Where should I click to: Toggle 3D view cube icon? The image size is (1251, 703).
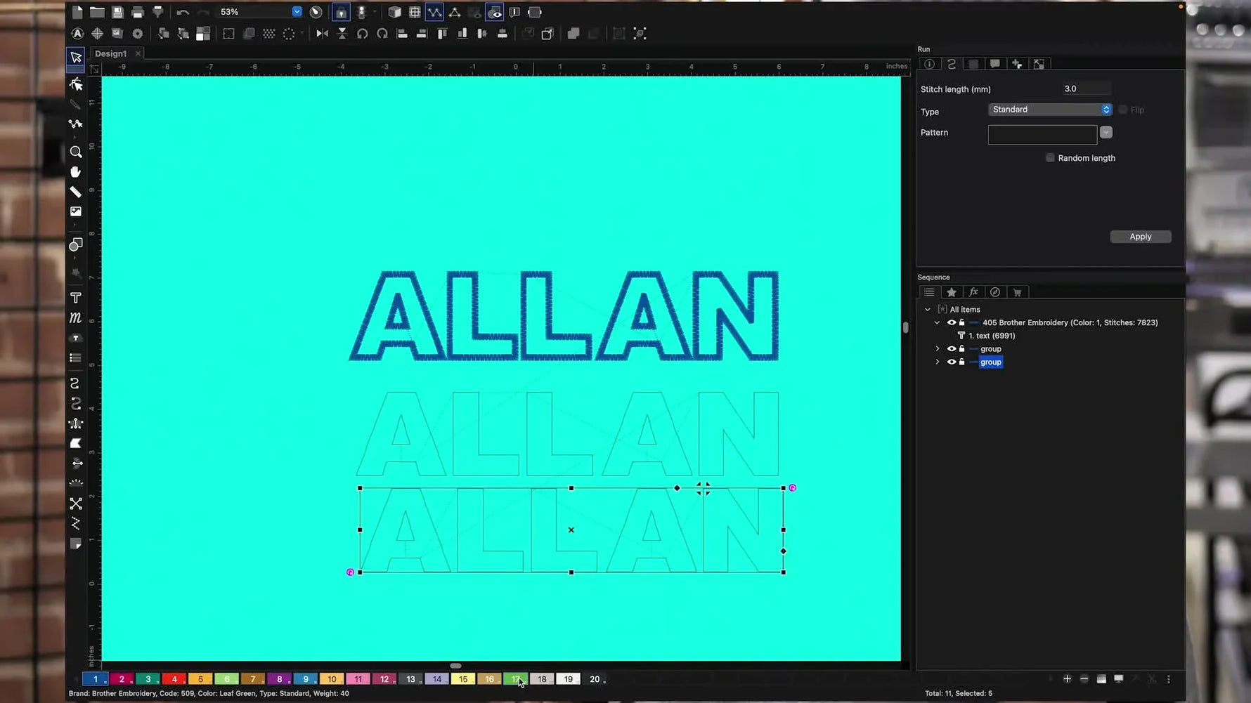[395, 12]
